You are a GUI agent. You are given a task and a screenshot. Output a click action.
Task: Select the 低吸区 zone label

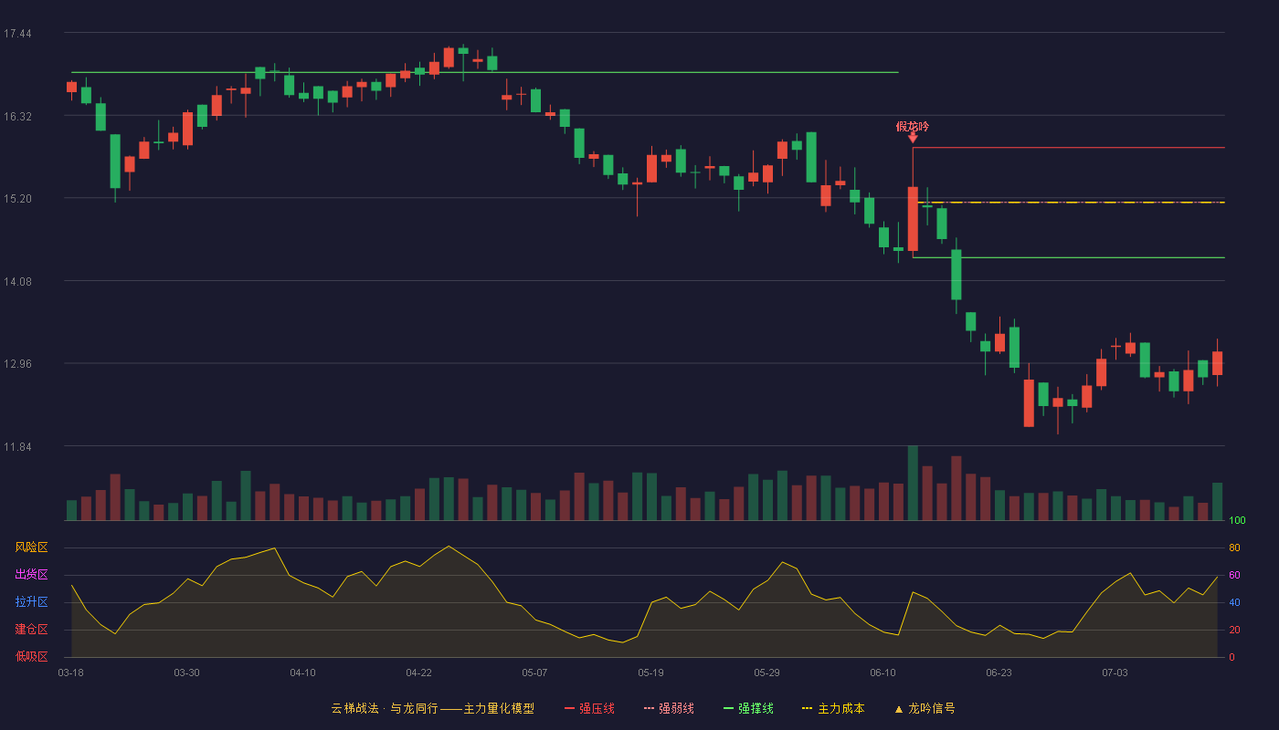31,656
